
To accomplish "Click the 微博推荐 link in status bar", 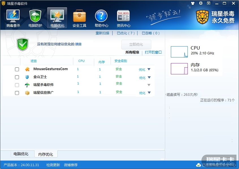I will (x=71, y=165).
